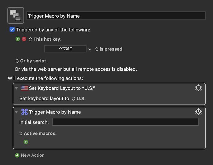Open gear menu for Set Keyboard Layout action
213x165 pixels.
coord(198,88)
